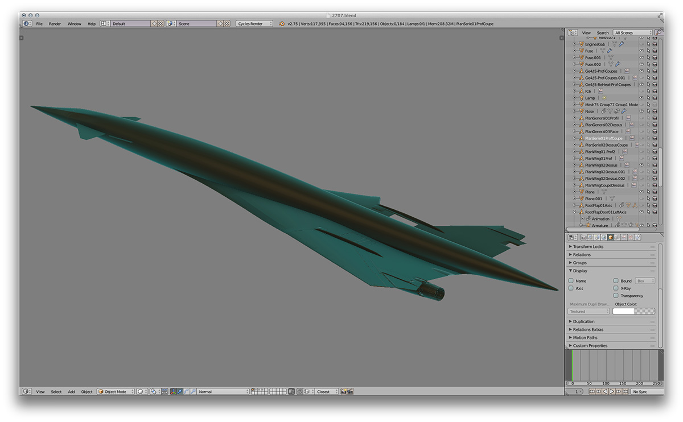Expand the Motion Paths panel
Viewport: 683px width, 422px height.
612,338
